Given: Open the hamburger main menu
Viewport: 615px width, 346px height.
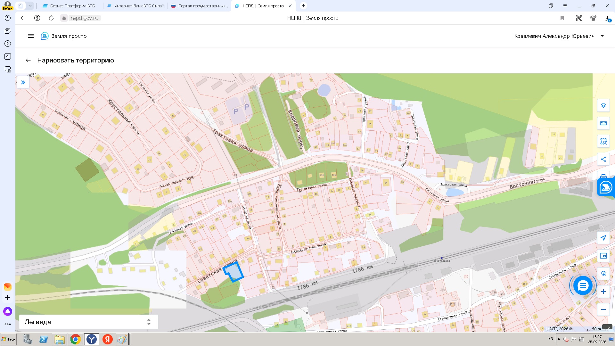Looking at the screenshot, I should click(x=31, y=36).
